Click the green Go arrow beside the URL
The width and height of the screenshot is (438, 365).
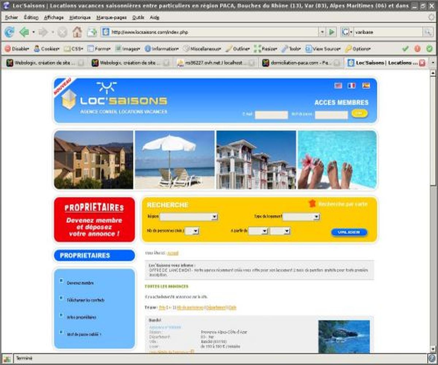(331, 32)
